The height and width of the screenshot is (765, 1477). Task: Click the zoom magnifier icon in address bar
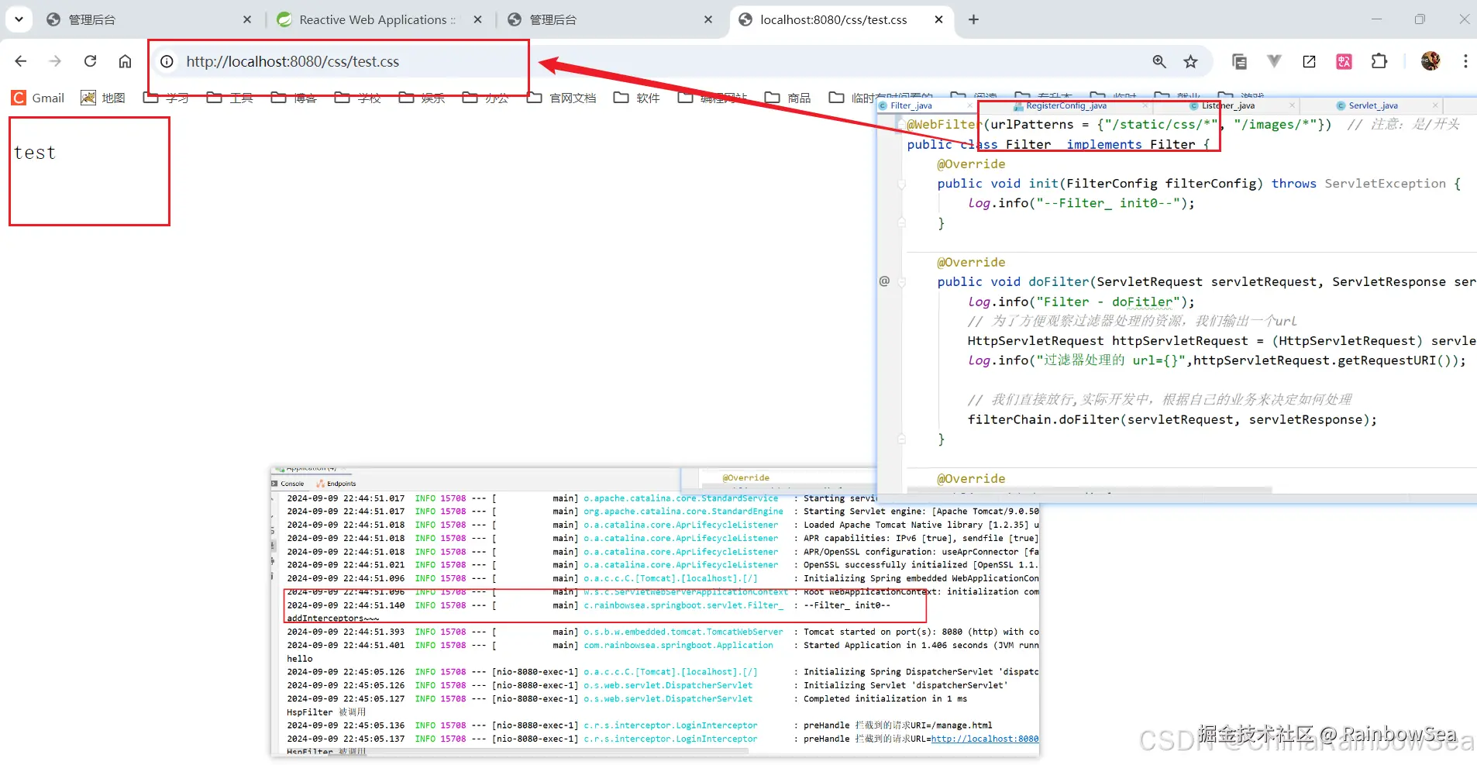click(x=1159, y=61)
